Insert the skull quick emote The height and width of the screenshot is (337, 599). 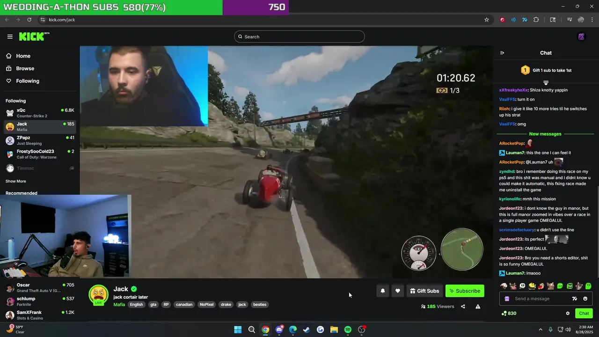click(522, 286)
